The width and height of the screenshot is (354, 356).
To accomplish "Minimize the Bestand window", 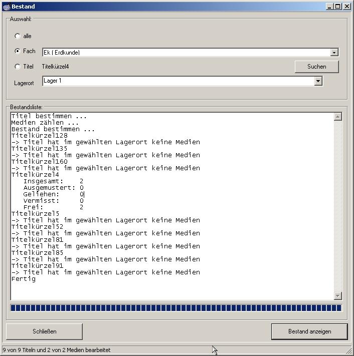I will pyautogui.click(x=329, y=7).
